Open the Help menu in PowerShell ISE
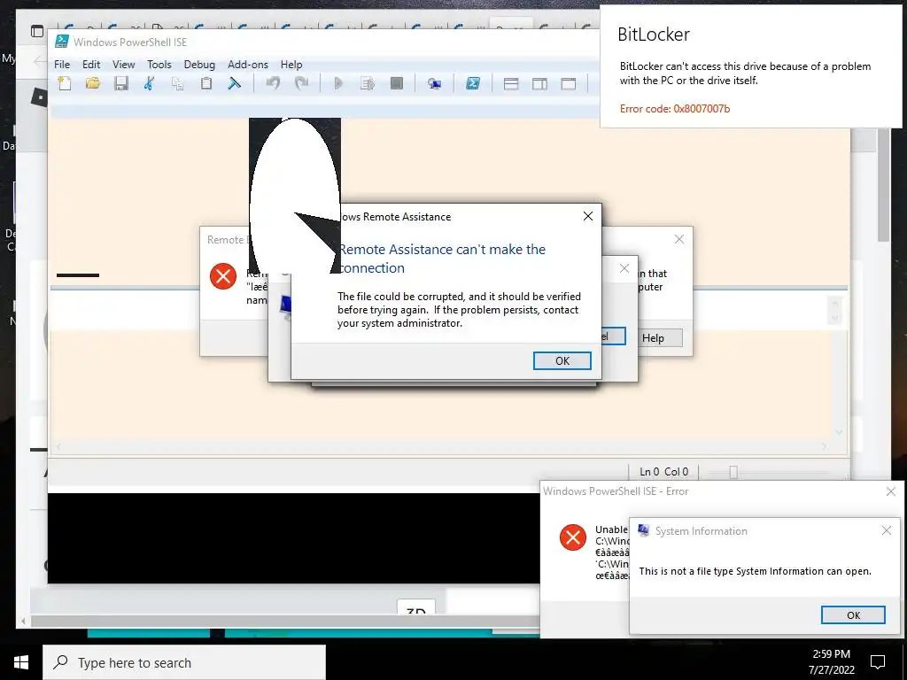907x680 pixels. [291, 64]
